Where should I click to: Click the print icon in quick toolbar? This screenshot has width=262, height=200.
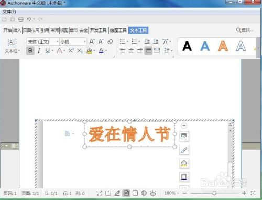coord(21,19)
